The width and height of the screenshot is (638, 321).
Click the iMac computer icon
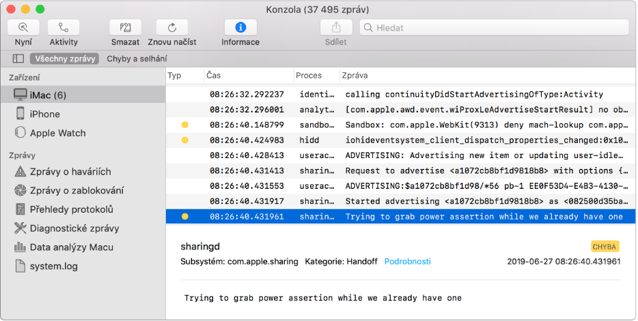[x=20, y=95]
